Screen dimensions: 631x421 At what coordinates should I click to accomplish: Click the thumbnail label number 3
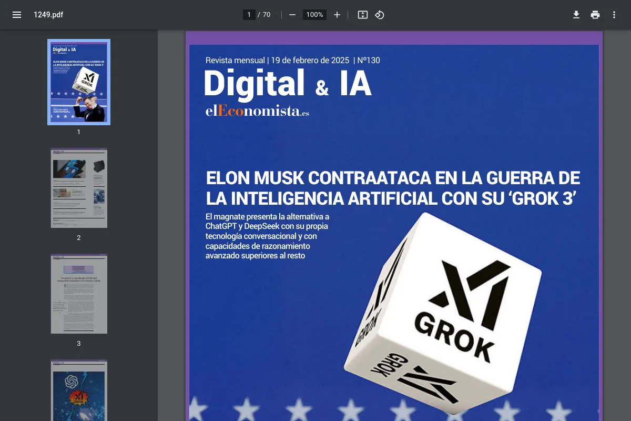point(79,344)
